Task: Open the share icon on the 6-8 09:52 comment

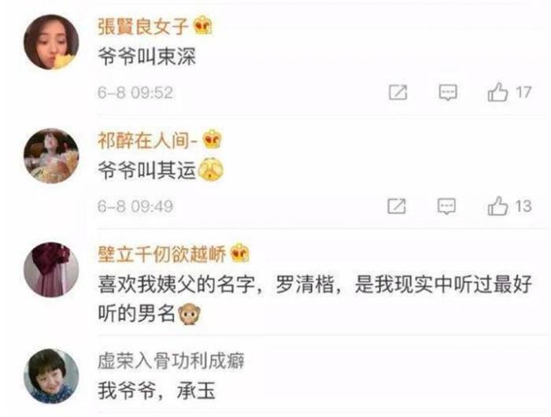Action: click(398, 92)
